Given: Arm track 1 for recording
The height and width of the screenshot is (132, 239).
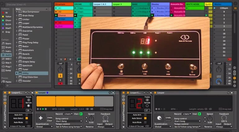Looking at the screenshot, I should (60, 84).
